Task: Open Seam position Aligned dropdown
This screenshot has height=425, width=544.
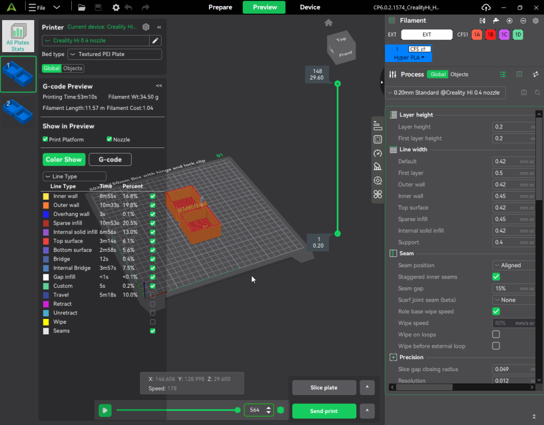Action: (514, 266)
